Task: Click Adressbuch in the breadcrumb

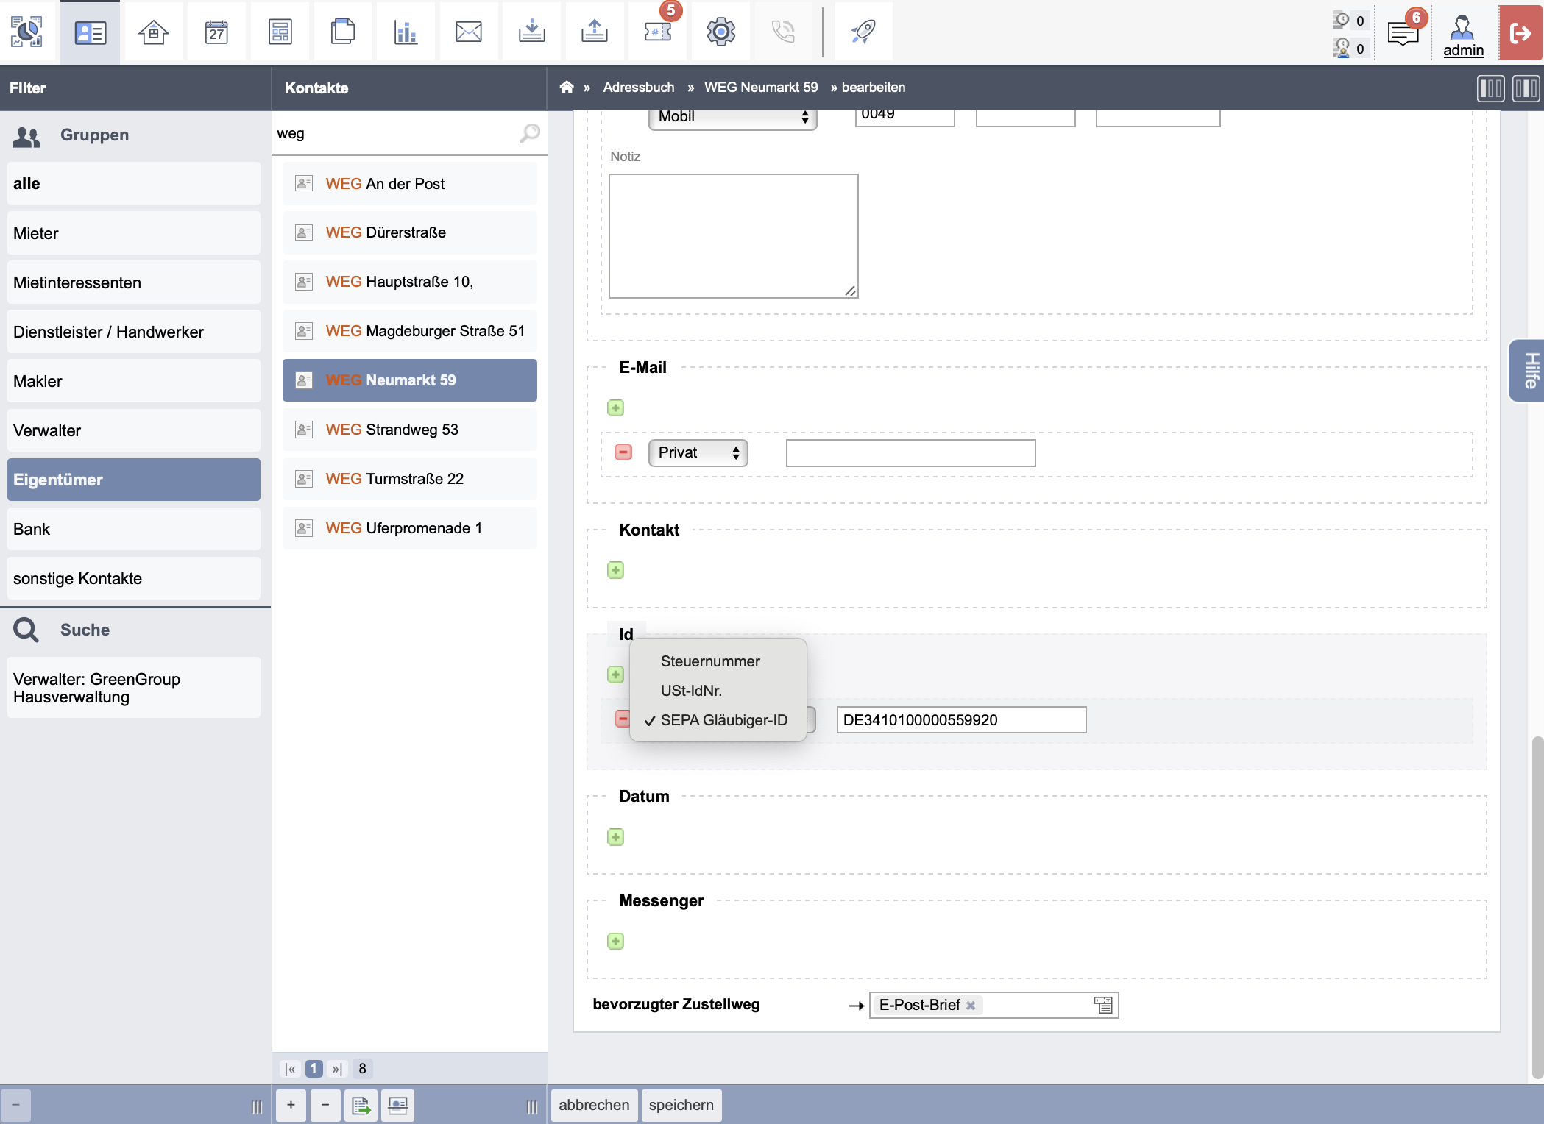Action: 639,87
